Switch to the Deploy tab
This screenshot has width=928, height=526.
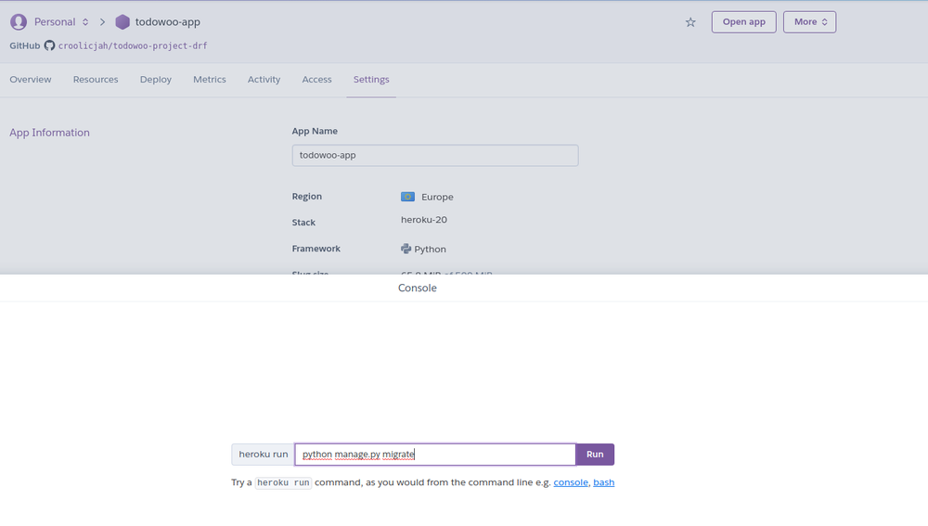156,79
